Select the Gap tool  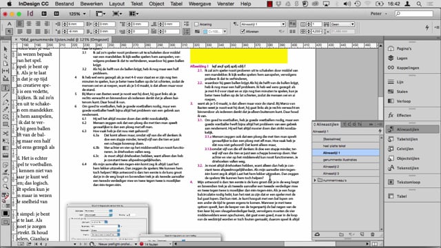click(6, 71)
